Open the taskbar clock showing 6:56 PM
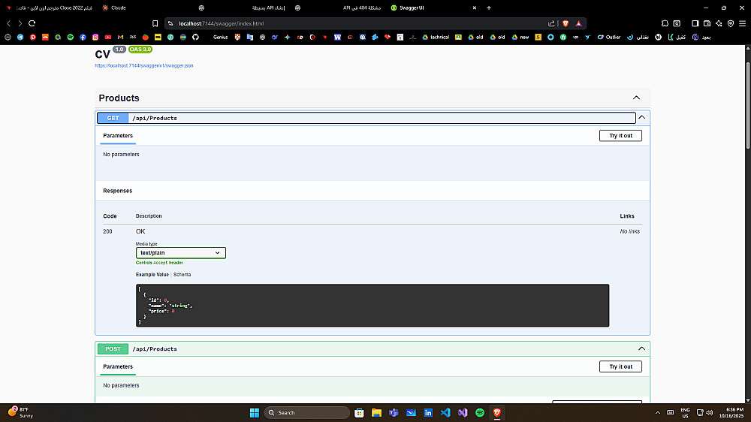 (731, 412)
